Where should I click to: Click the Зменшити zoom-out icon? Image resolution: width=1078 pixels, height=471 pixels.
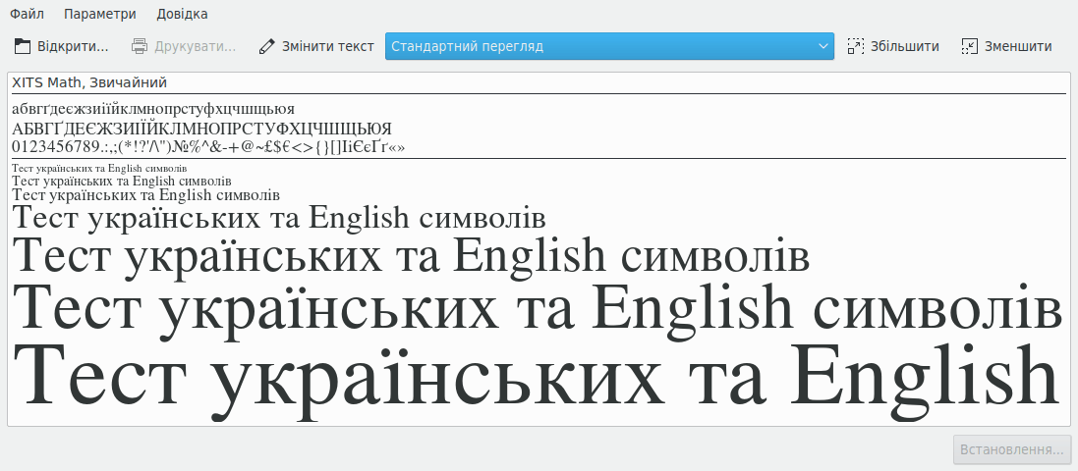[970, 46]
